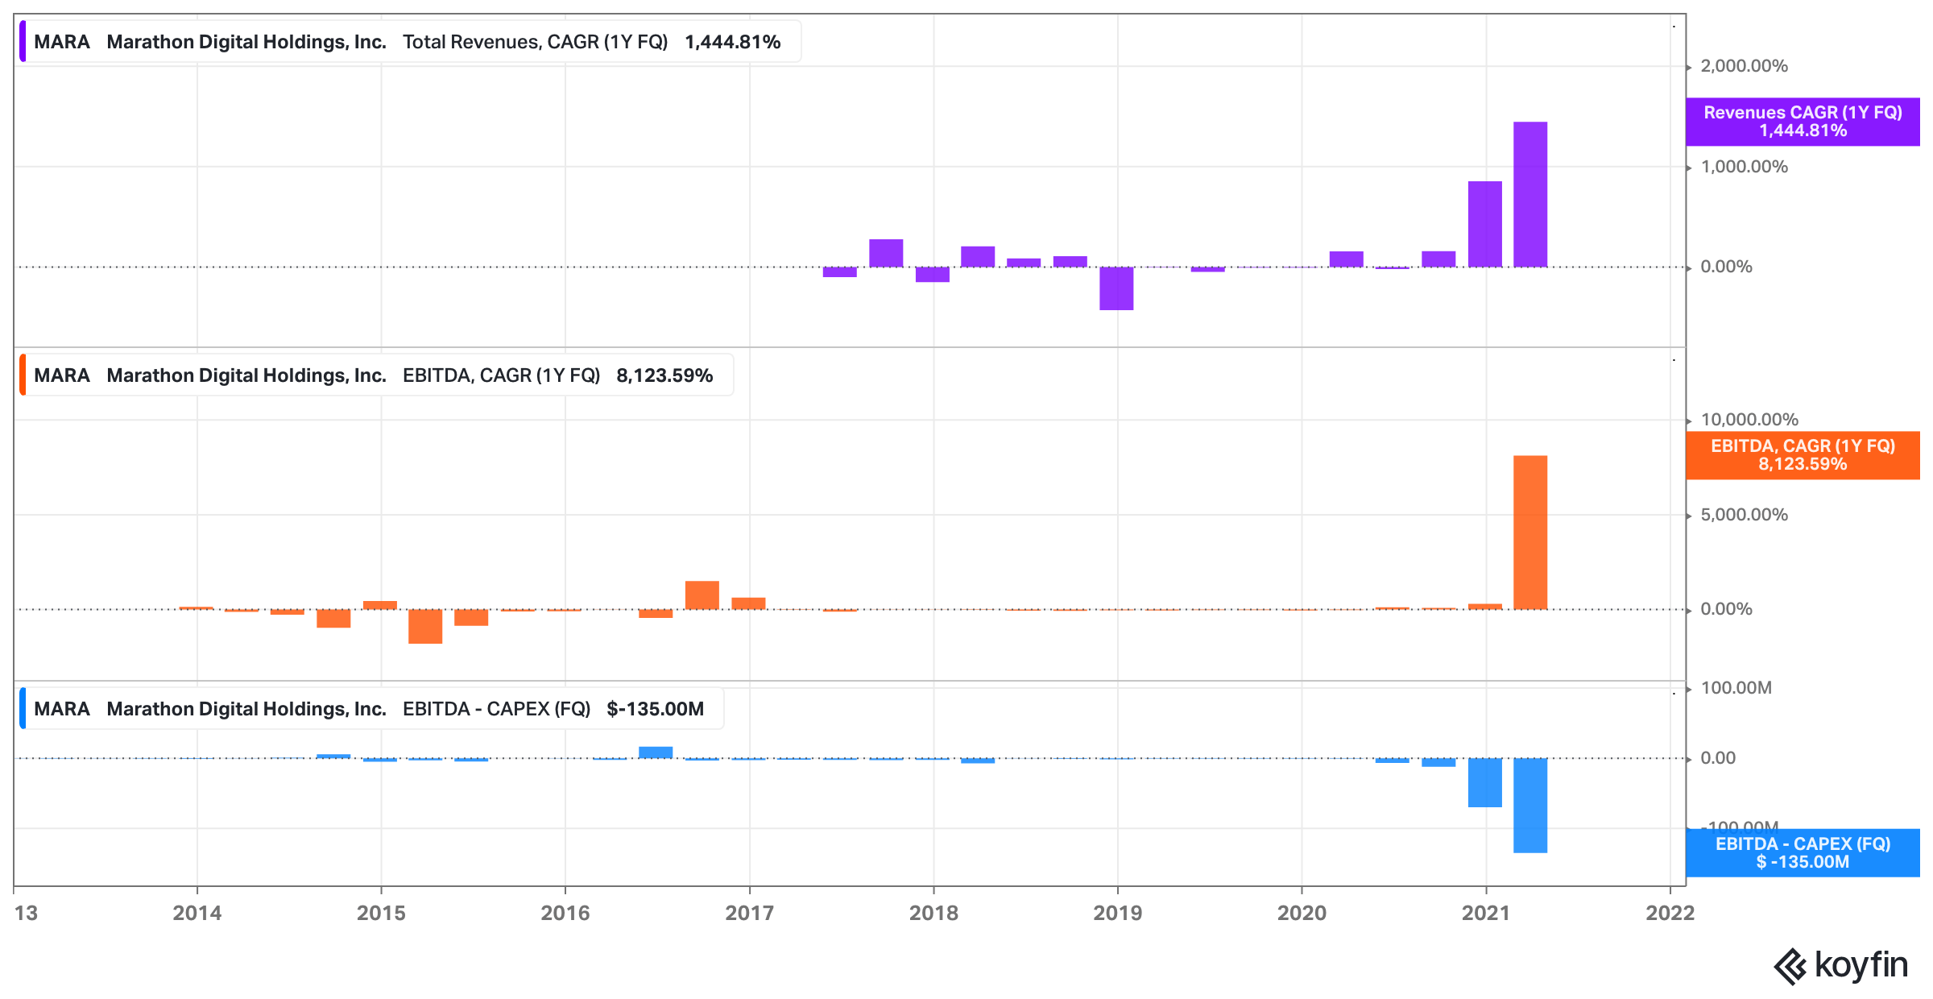Click the purple Total Revenues legend swatch
Image resolution: width=1933 pixels, height=999 pixels.
point(23,42)
